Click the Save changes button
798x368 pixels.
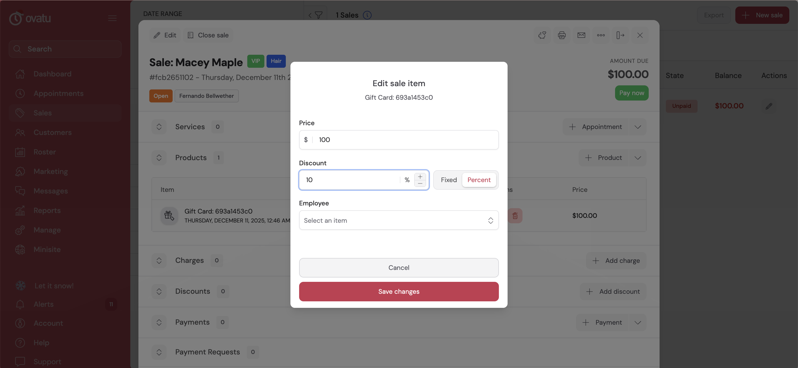coord(398,291)
